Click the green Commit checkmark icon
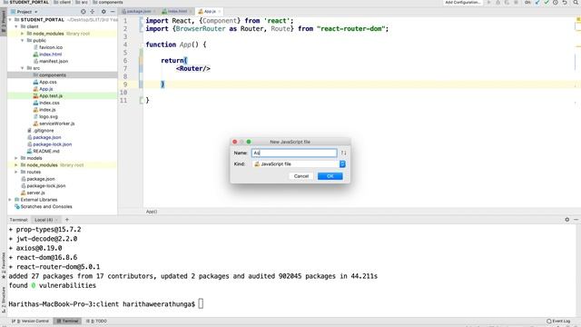This screenshot has width=581, height=327. (x=547, y=3)
